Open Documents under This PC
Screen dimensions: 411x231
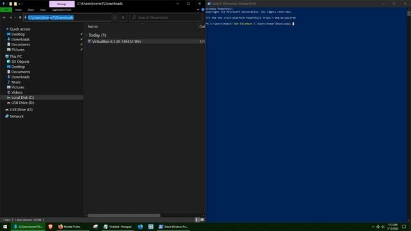click(x=21, y=72)
